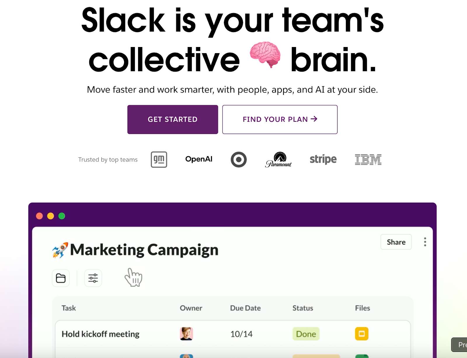Click the Get Started button
467x358 pixels.
(172, 119)
